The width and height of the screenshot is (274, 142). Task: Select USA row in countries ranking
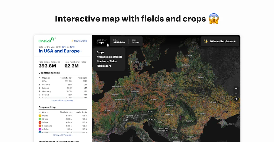[63, 81]
